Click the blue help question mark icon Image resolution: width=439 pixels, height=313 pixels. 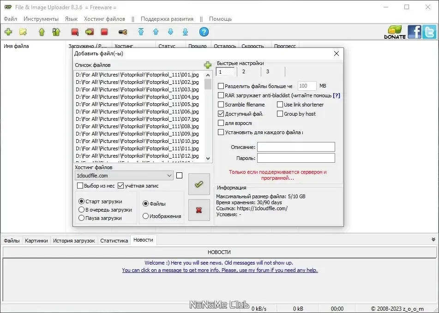(204, 32)
